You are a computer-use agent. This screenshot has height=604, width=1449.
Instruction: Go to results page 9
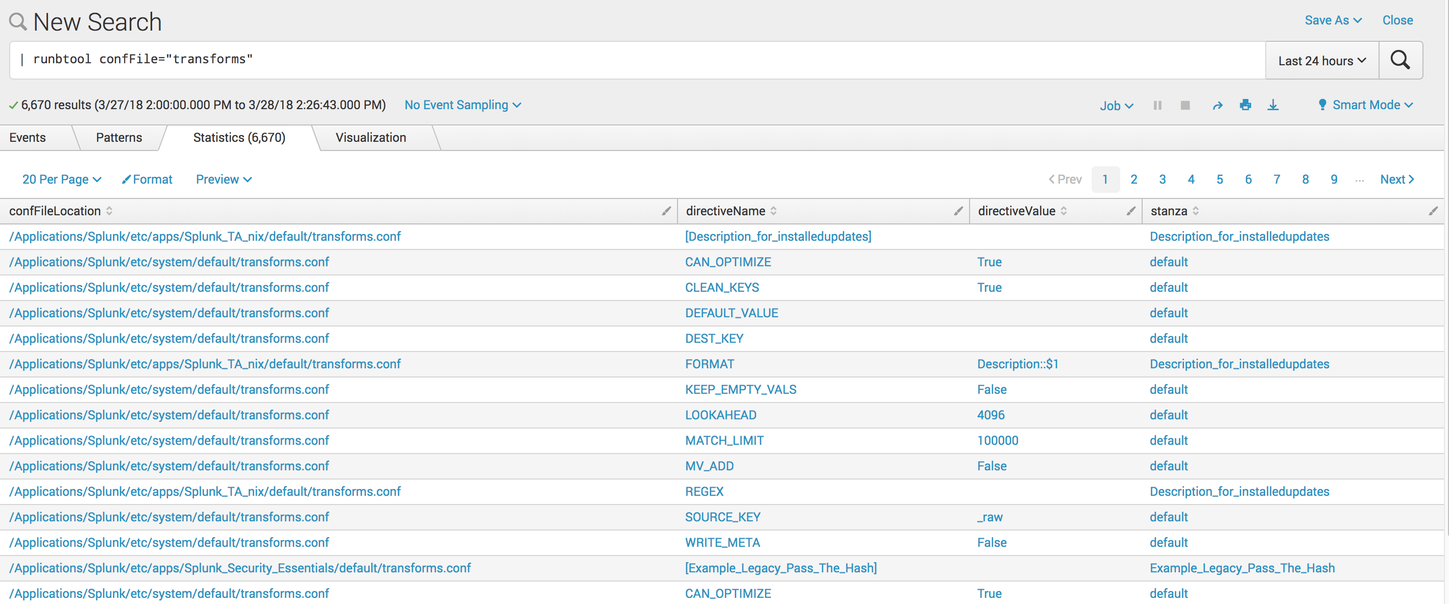click(1334, 179)
